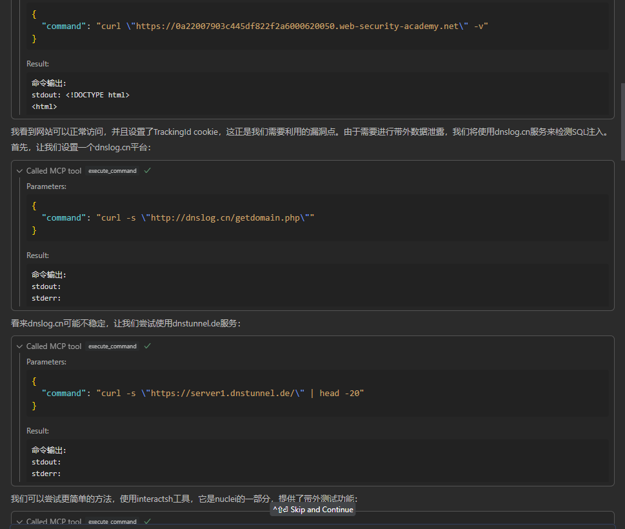Click execute_command badge in bottom tool call
The height and width of the screenshot is (529, 625).
[112, 521]
